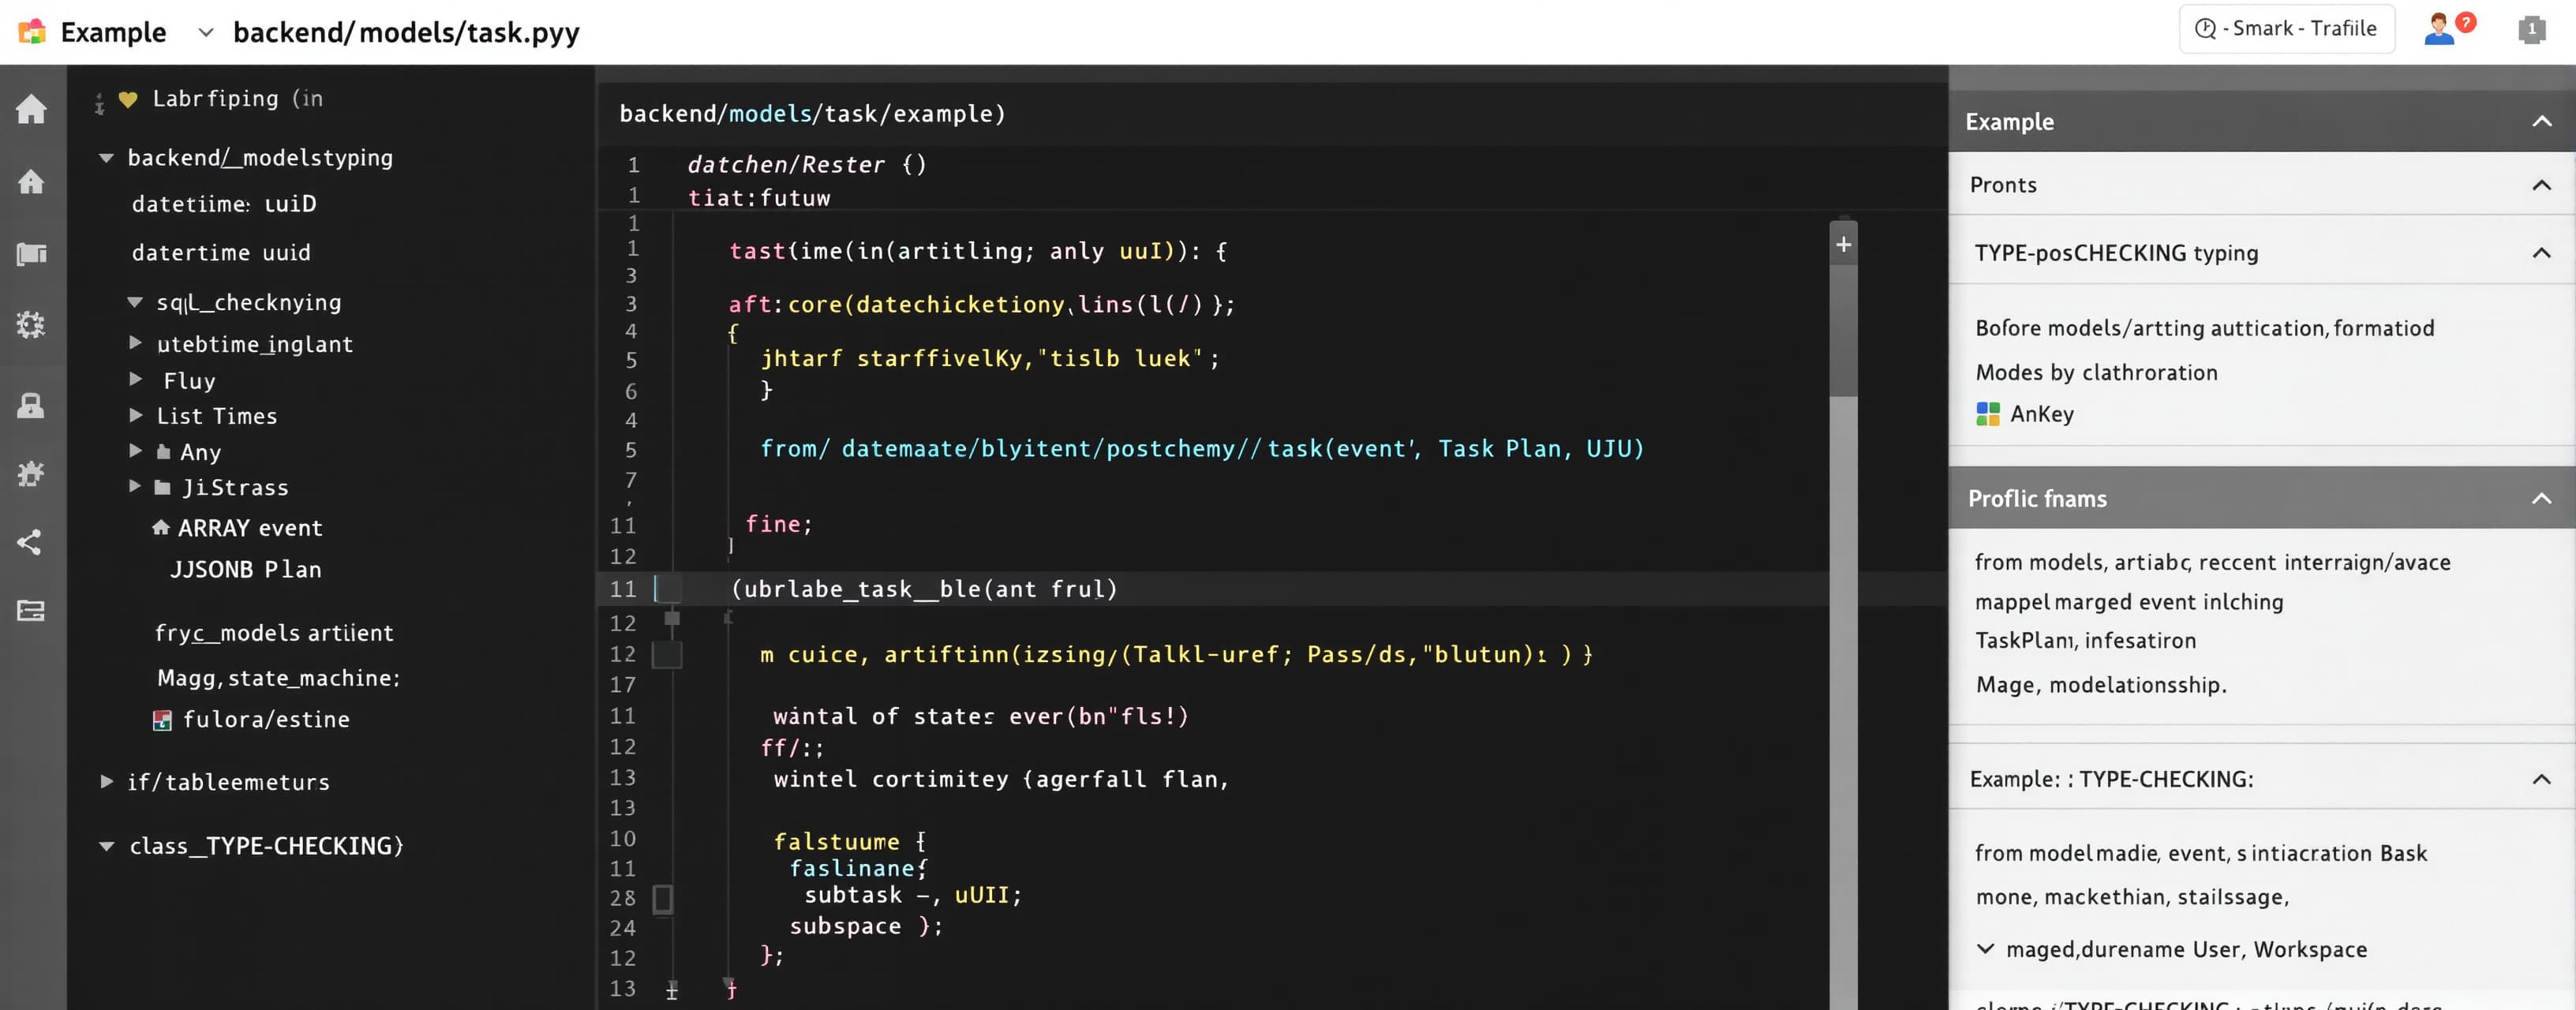Click the Any folder icon

click(163, 452)
